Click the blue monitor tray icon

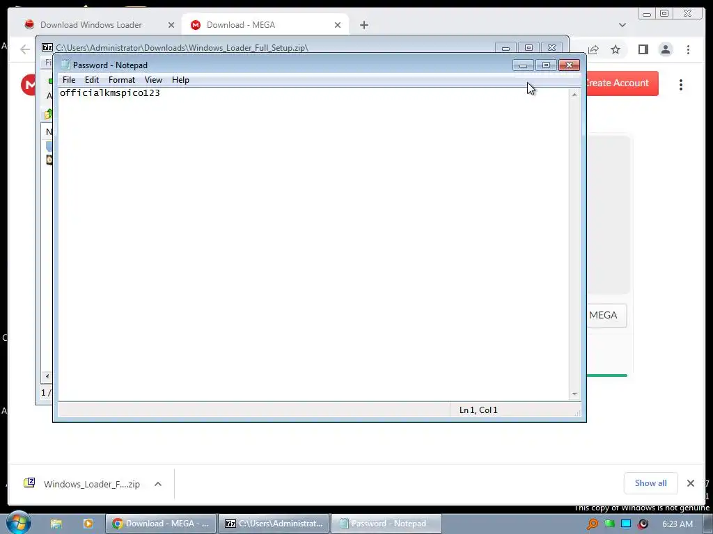coord(626,524)
